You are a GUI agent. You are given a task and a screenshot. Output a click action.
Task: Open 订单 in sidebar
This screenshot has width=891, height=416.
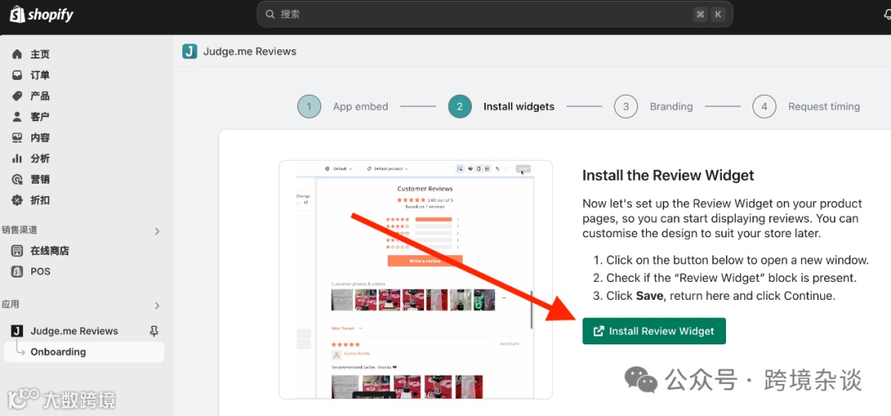(40, 75)
